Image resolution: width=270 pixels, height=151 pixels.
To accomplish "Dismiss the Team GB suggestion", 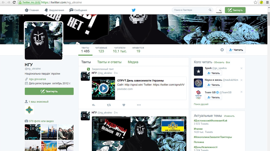I will point(241,92).
